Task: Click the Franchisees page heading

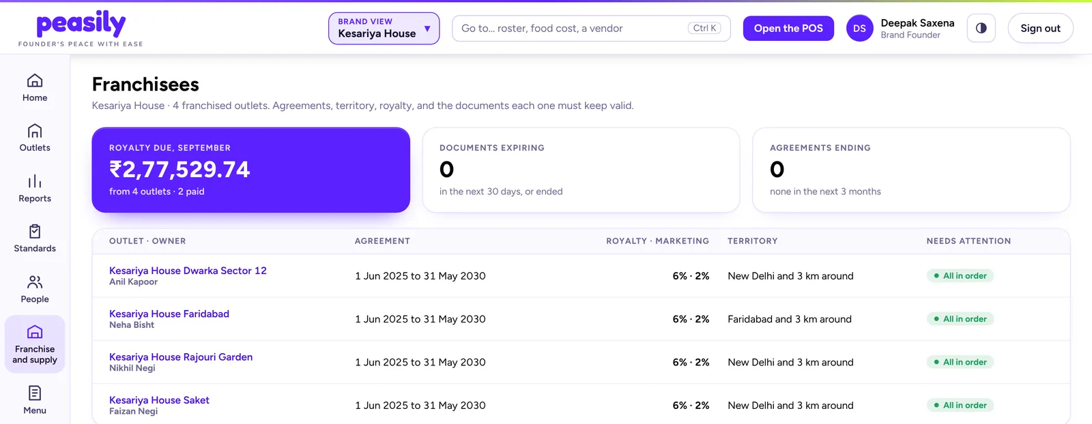Action: (145, 85)
